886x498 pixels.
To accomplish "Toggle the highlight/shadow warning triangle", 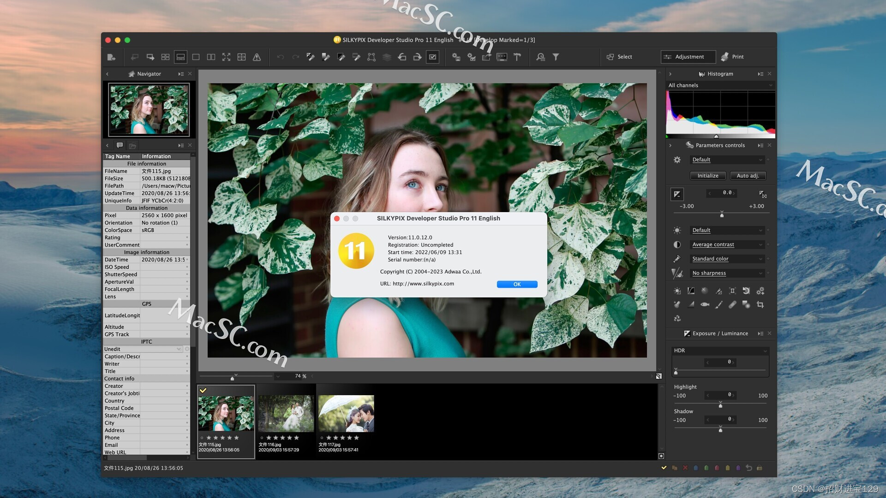I will (x=257, y=57).
